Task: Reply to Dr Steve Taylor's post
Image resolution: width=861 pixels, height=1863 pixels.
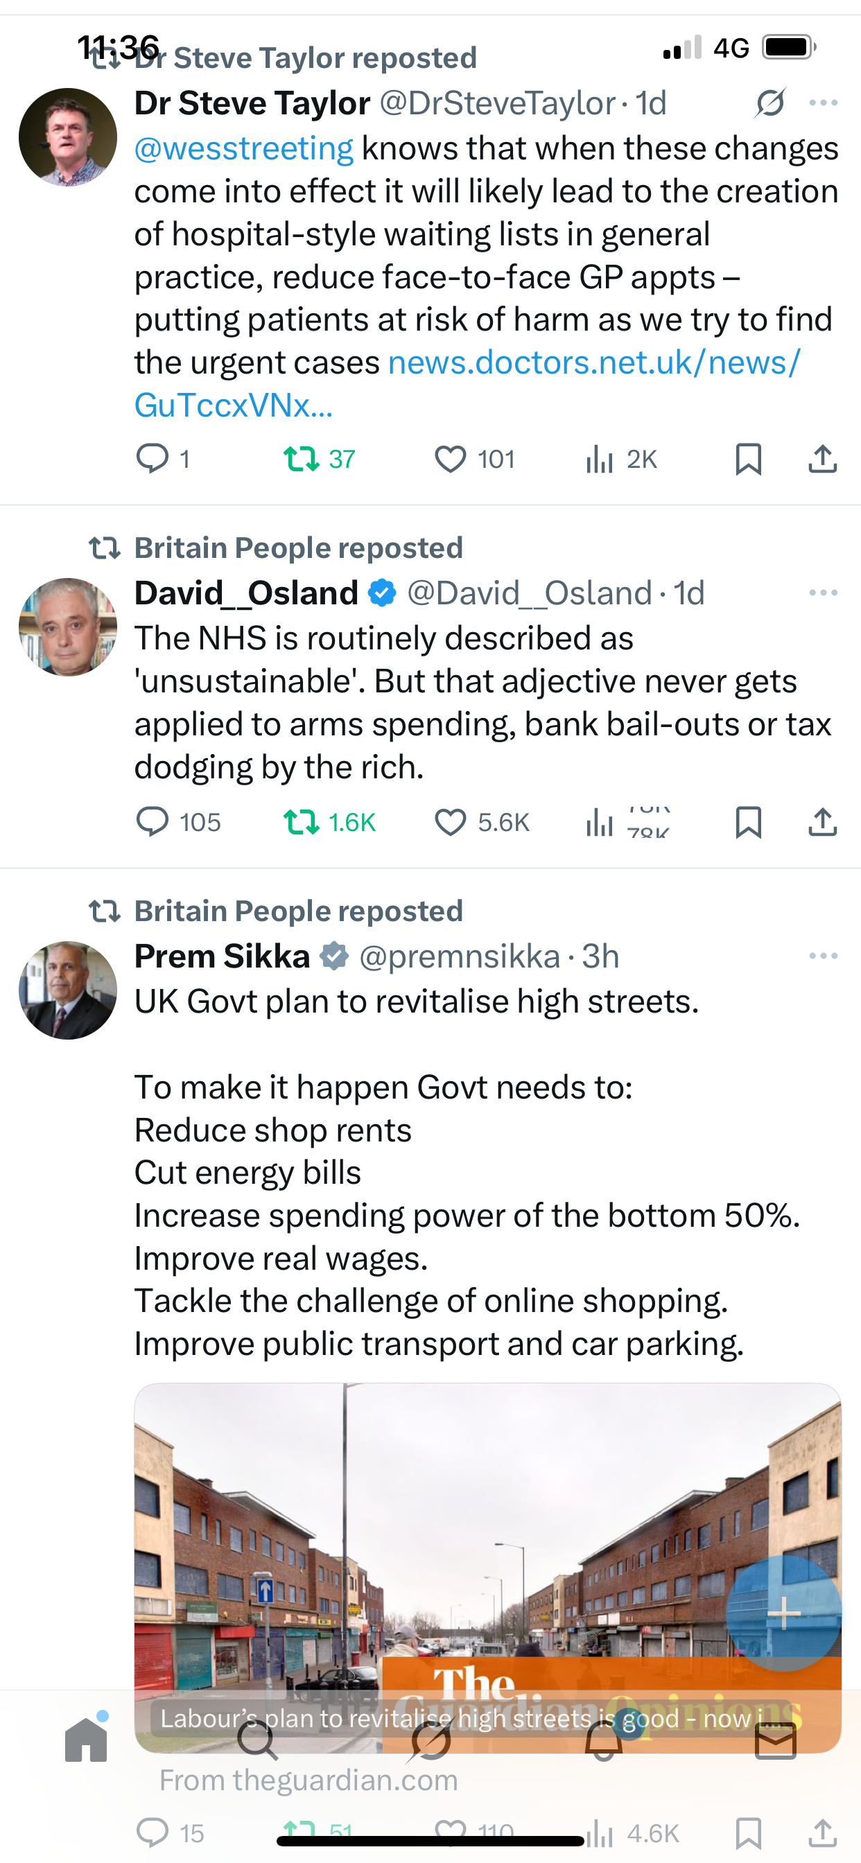Action: [153, 459]
